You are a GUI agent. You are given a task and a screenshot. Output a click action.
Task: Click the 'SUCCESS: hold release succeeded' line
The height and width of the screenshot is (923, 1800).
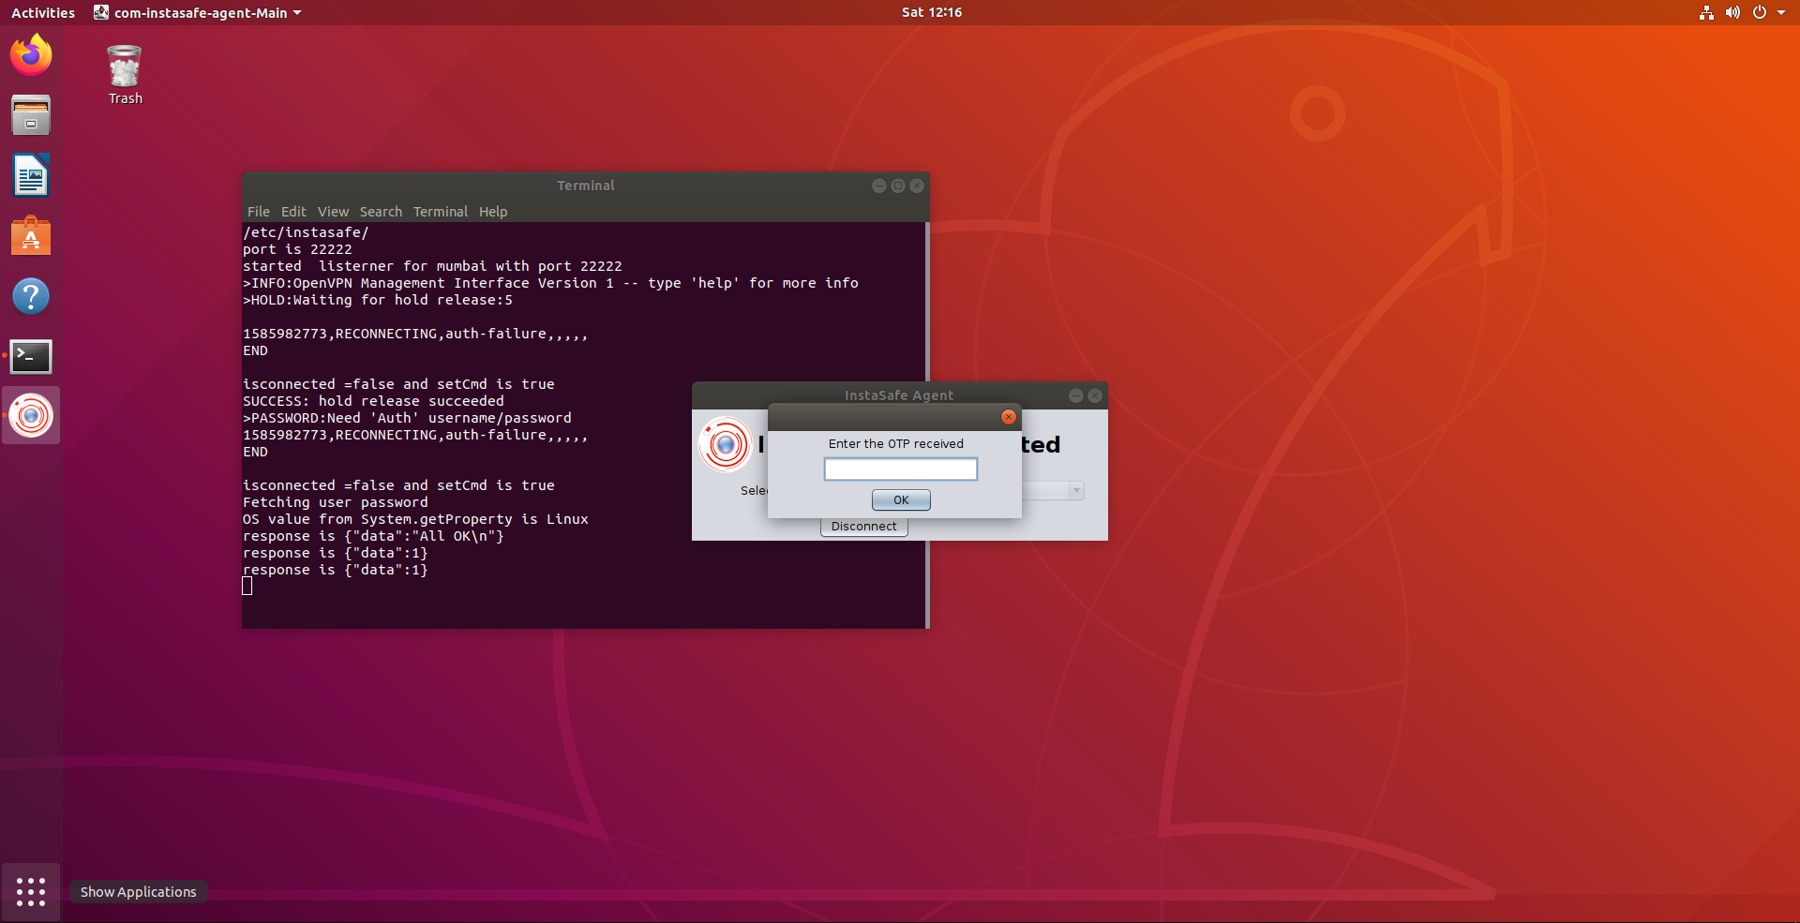(x=373, y=401)
